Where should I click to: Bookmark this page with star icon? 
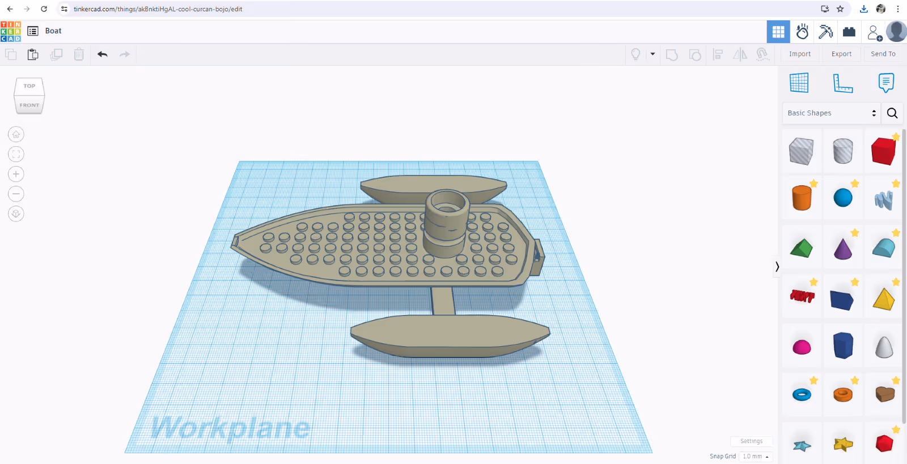(x=840, y=9)
